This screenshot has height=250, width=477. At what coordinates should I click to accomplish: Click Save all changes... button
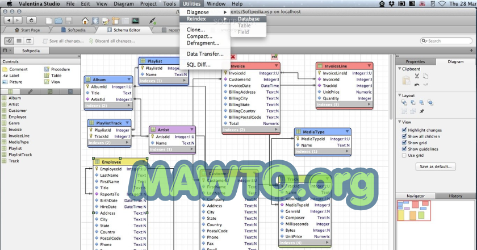click(63, 41)
